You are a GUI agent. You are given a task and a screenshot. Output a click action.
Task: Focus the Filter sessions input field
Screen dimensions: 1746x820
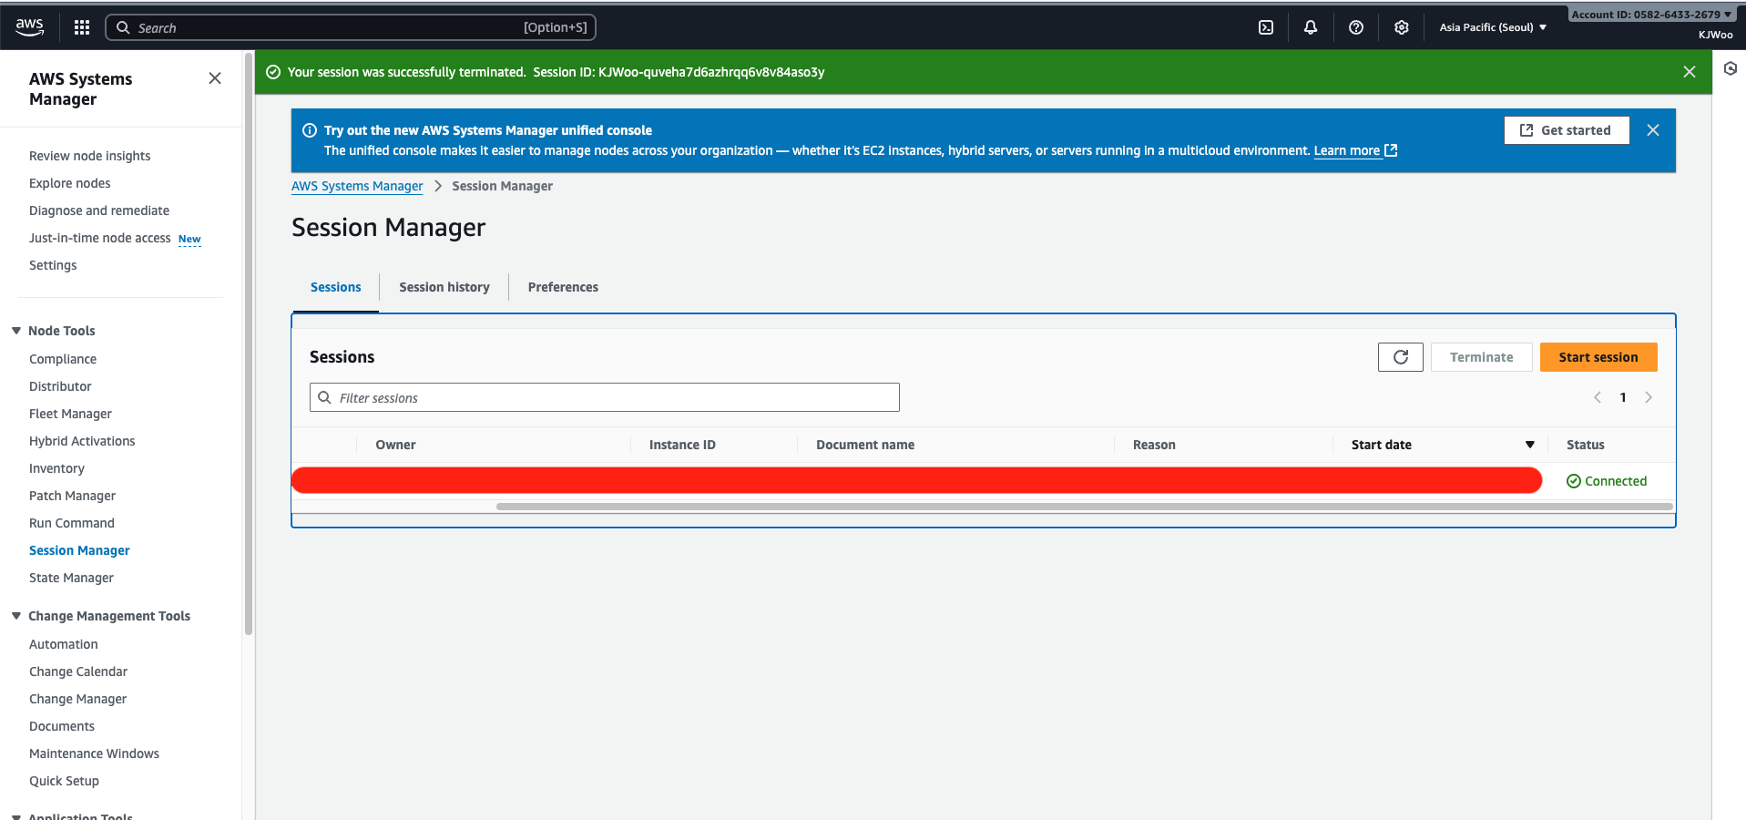coord(605,397)
